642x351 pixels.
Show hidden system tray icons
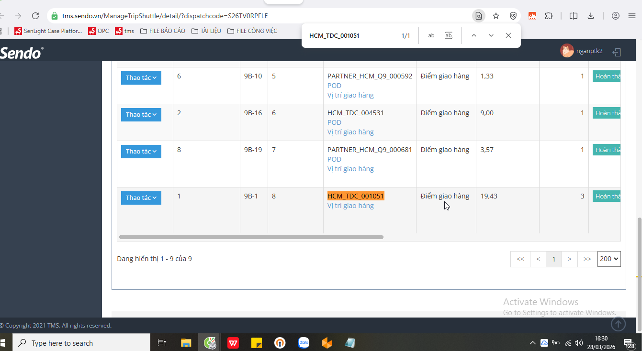532,343
